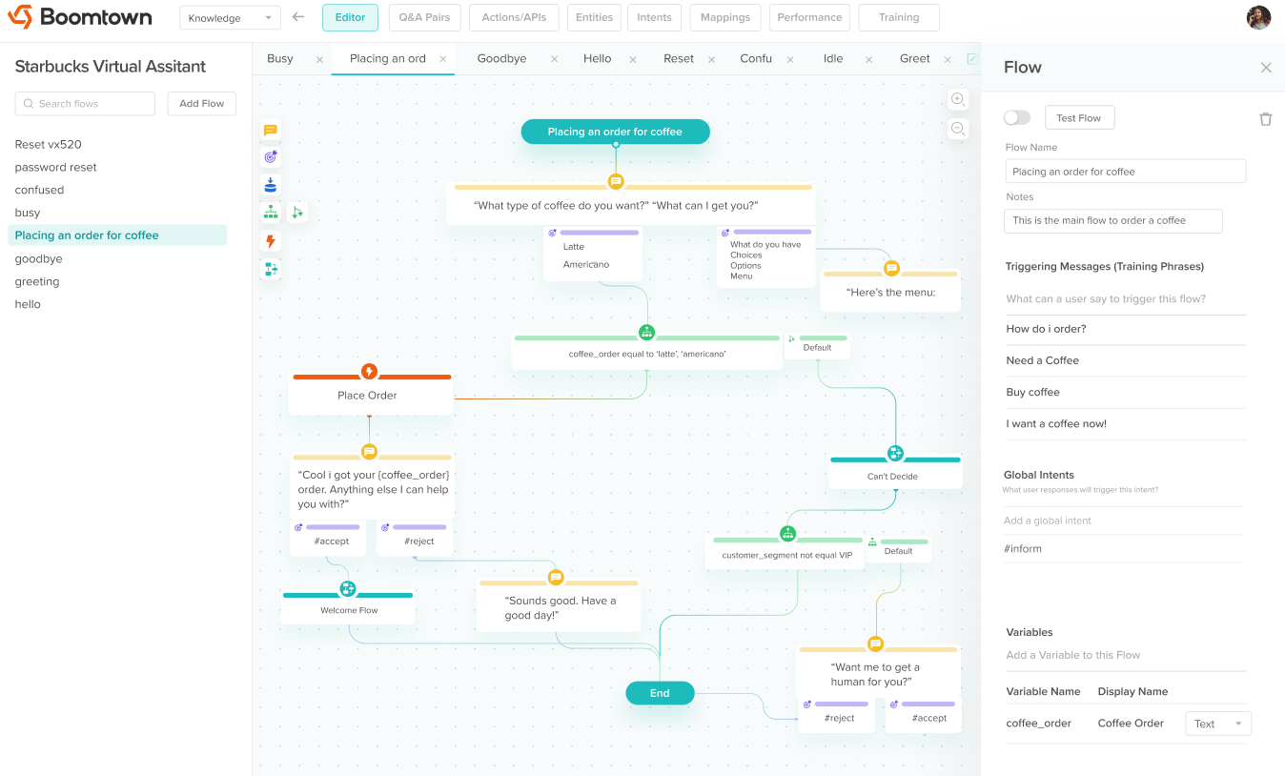Zoom in on the flow canvas

pyautogui.click(x=958, y=100)
